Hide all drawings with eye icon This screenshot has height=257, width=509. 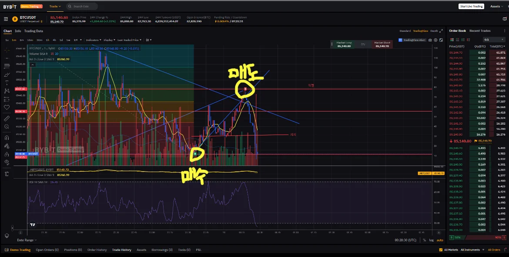tap(7, 162)
